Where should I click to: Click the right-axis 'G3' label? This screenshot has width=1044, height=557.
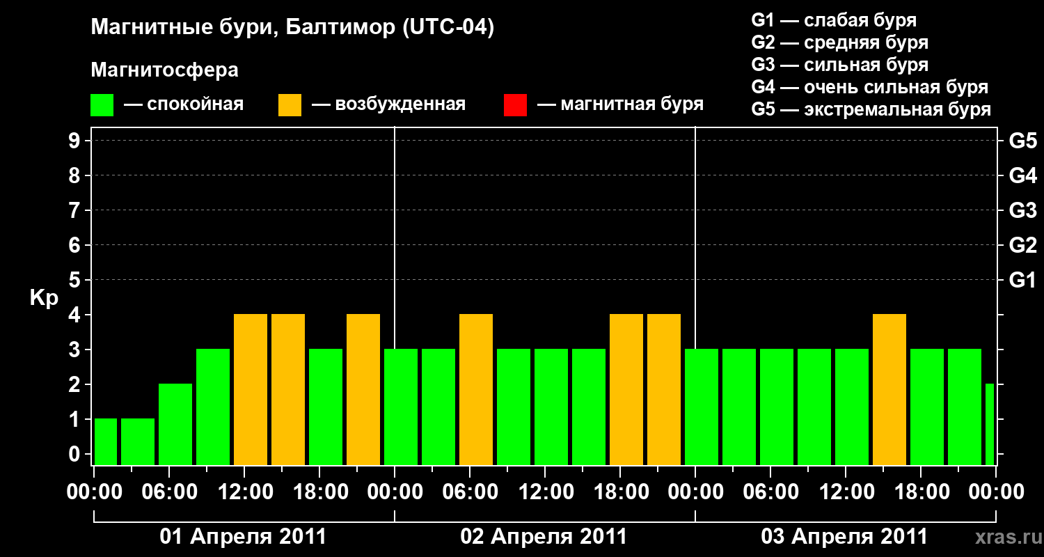[1023, 210]
